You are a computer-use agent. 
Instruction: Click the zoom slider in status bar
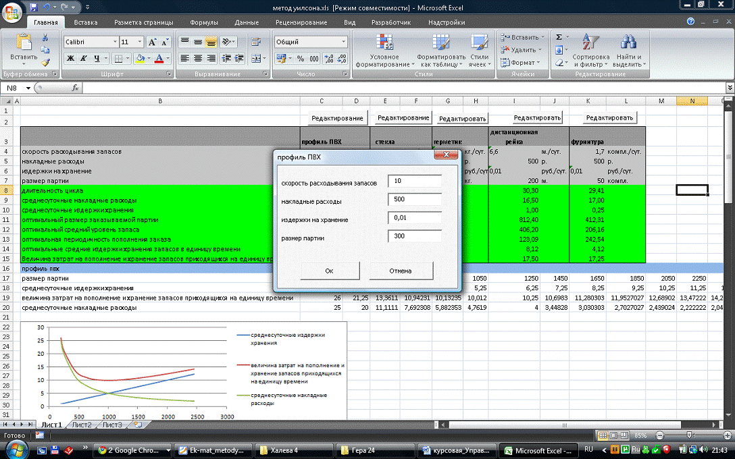pyautogui.click(x=688, y=435)
